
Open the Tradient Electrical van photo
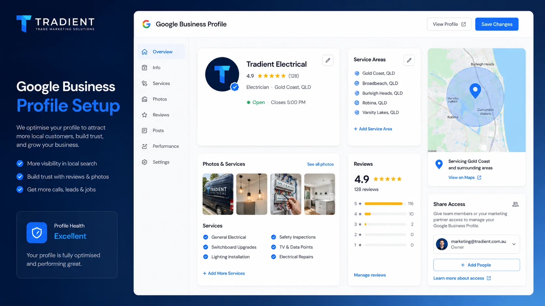(x=218, y=194)
